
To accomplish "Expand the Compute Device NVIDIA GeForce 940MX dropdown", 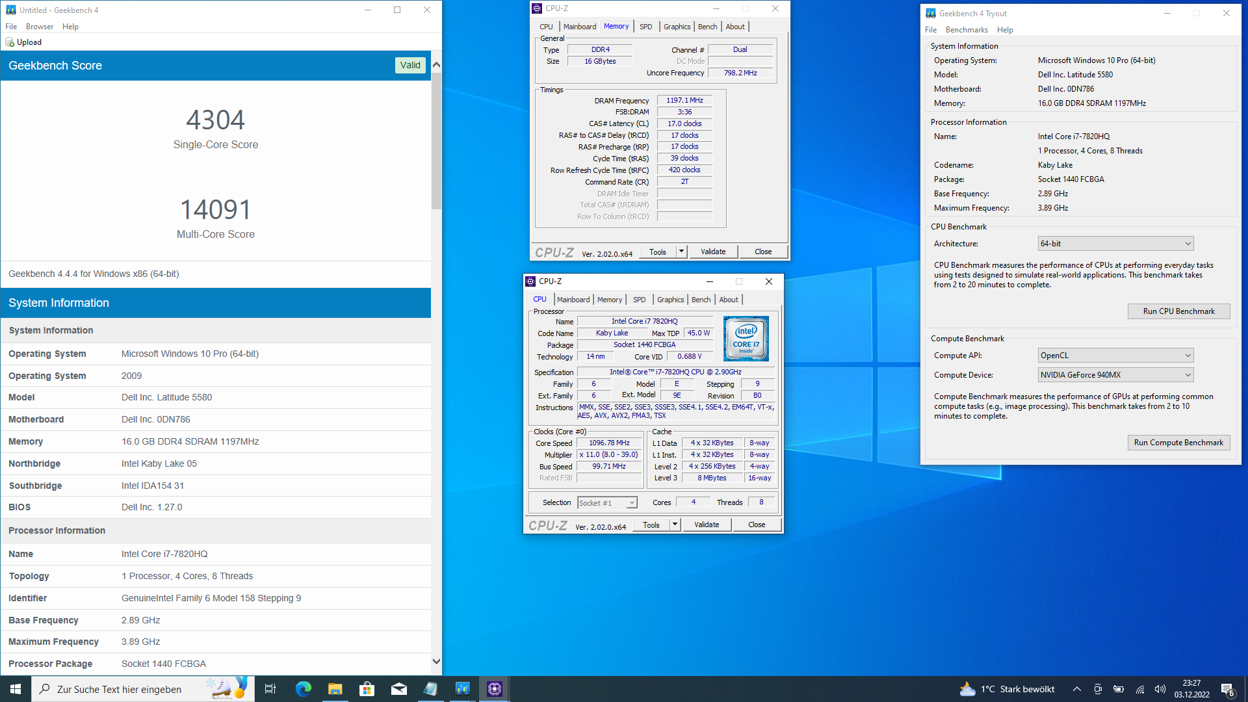I will [1115, 375].
